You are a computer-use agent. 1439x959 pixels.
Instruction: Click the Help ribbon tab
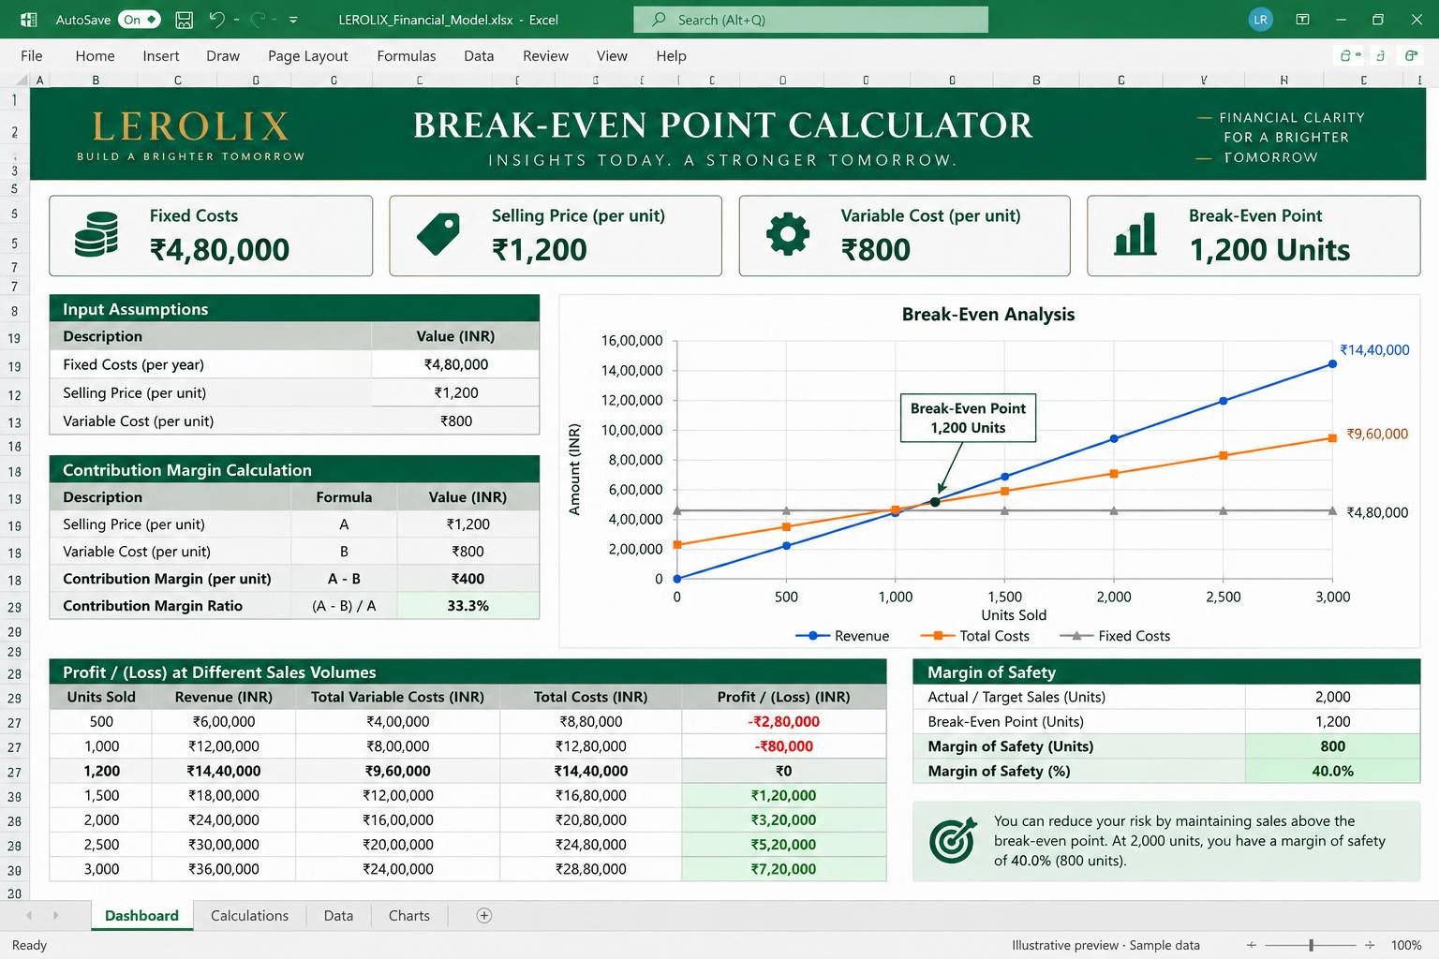(671, 56)
